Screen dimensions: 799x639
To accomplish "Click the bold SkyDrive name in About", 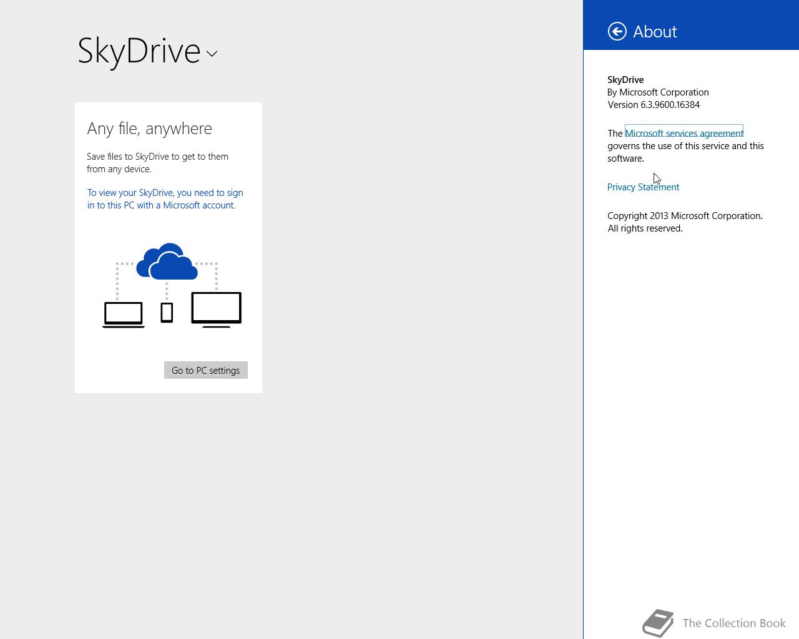I will [625, 79].
